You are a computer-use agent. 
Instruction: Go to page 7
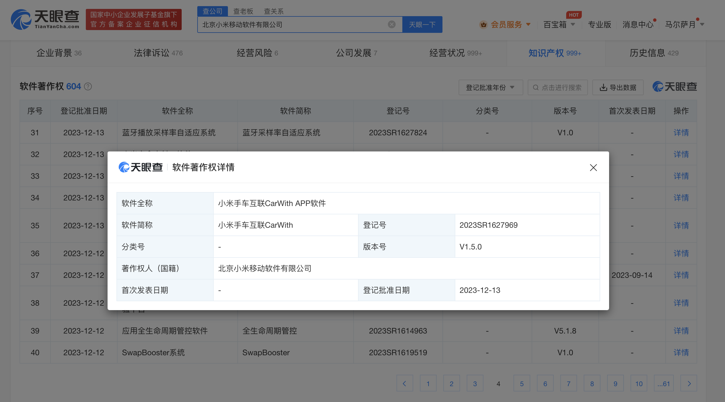[x=568, y=383]
